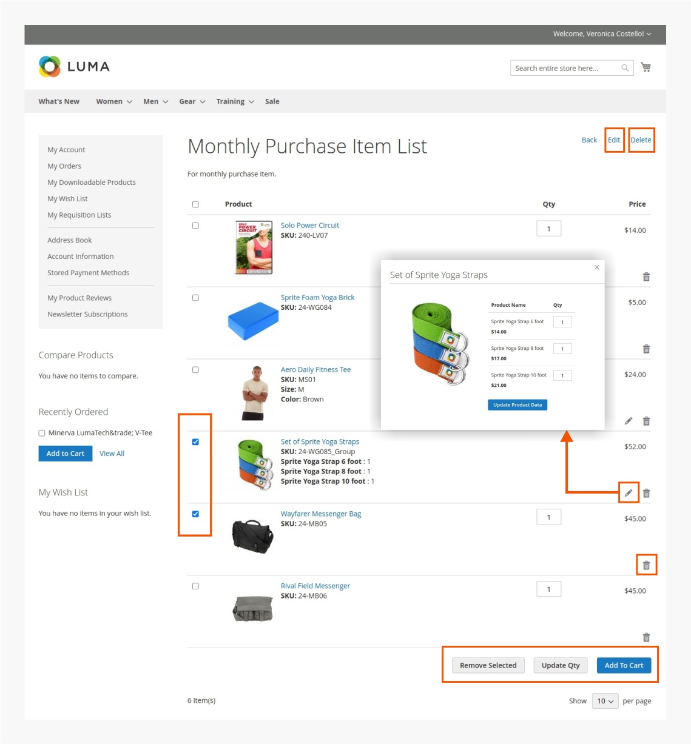The width and height of the screenshot is (691, 744).
Task: Select My Orders in the sidebar
Action: tap(64, 166)
